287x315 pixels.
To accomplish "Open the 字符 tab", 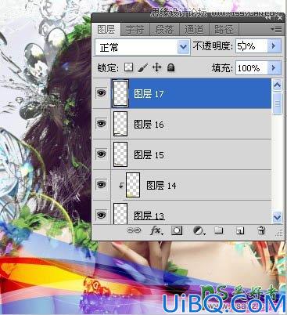I will [135, 29].
